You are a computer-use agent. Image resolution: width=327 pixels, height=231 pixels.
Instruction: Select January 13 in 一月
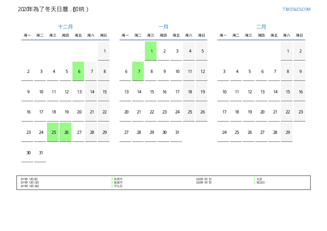(125, 92)
